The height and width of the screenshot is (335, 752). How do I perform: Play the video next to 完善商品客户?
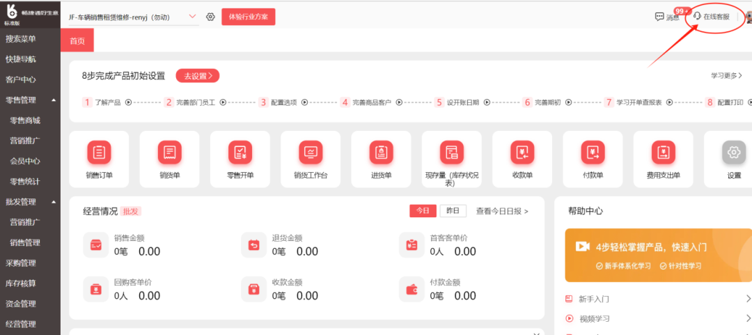point(398,102)
